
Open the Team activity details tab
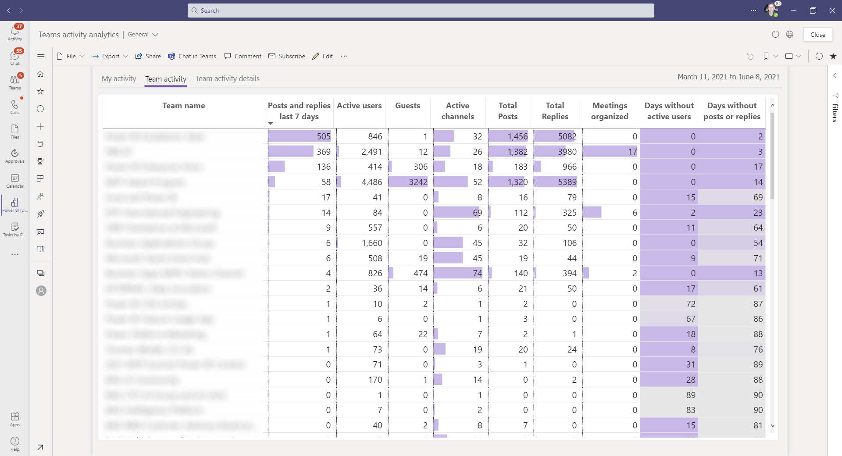pos(227,79)
